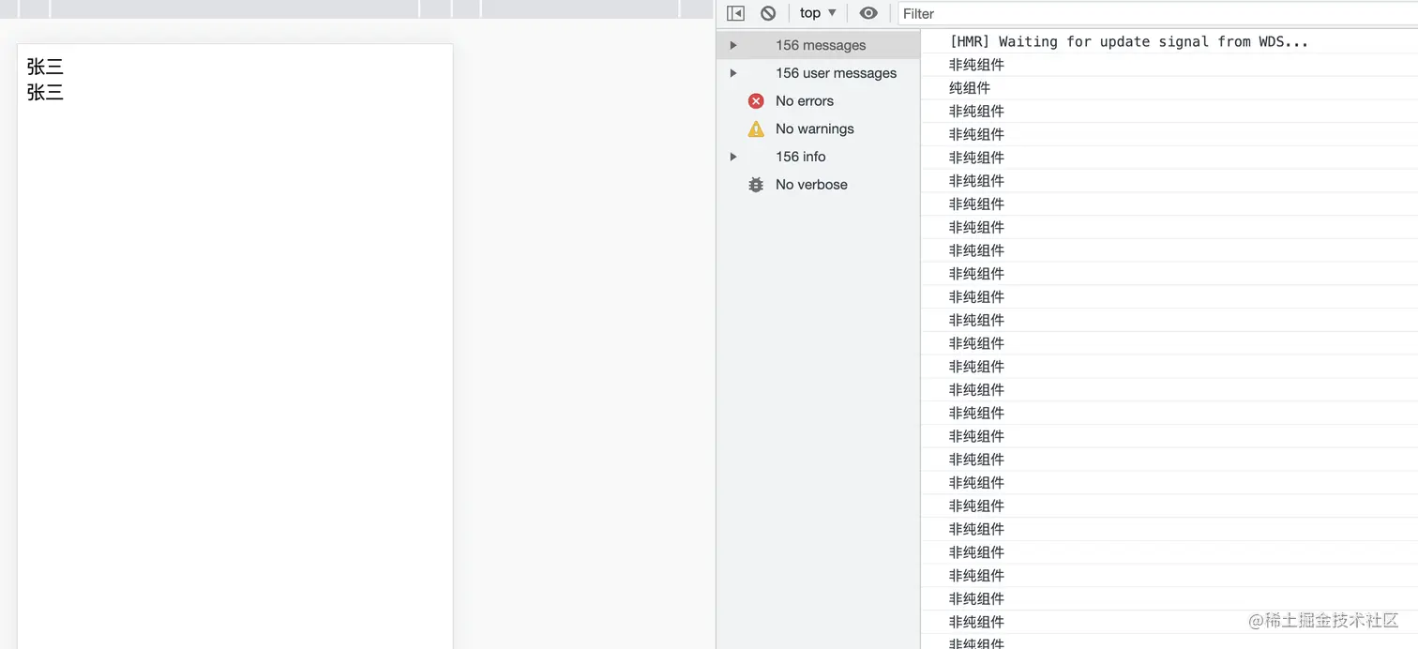
Task: Click the 纯组件 console log entry
Action: coord(970,88)
